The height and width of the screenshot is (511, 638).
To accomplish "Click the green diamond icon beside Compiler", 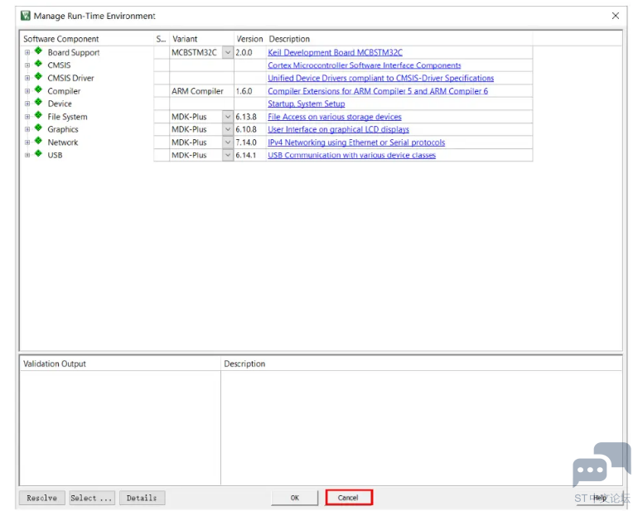I will click(x=38, y=89).
